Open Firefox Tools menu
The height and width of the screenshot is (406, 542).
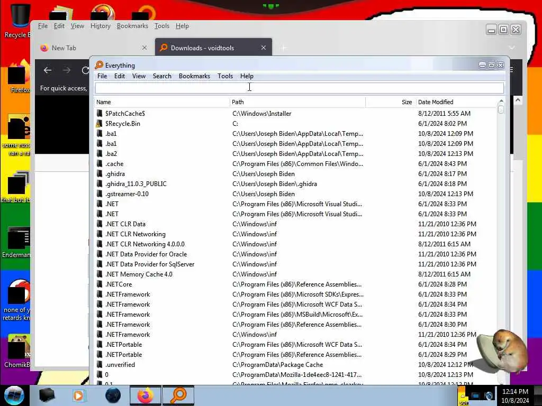(x=162, y=26)
